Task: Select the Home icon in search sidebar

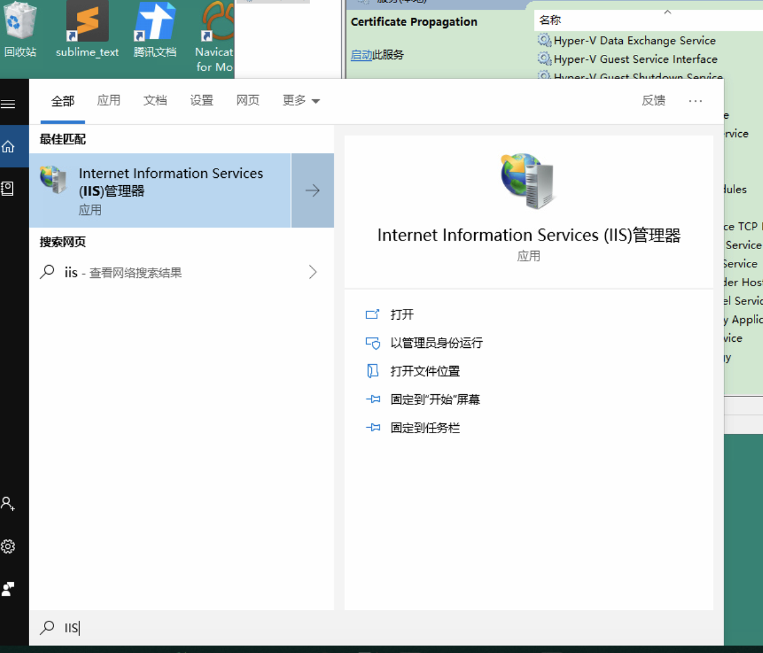Action: click(x=9, y=146)
